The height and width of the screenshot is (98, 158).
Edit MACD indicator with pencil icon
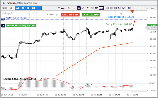click(41, 79)
